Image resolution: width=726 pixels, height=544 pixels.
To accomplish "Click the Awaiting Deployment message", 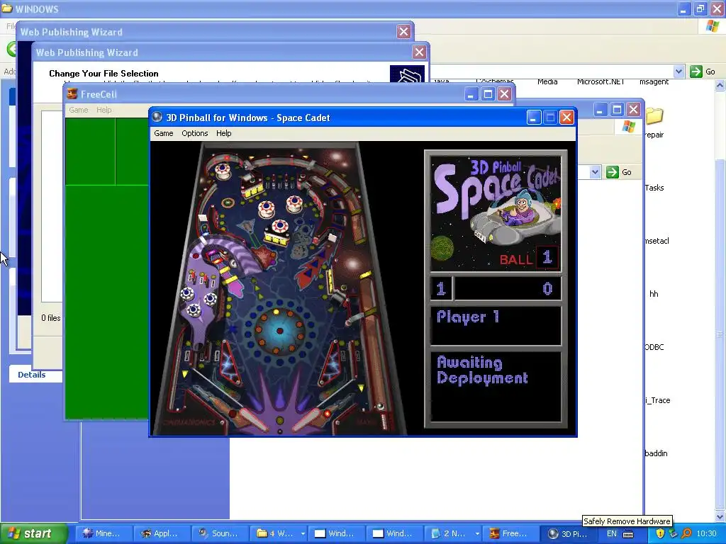I will 482,370.
